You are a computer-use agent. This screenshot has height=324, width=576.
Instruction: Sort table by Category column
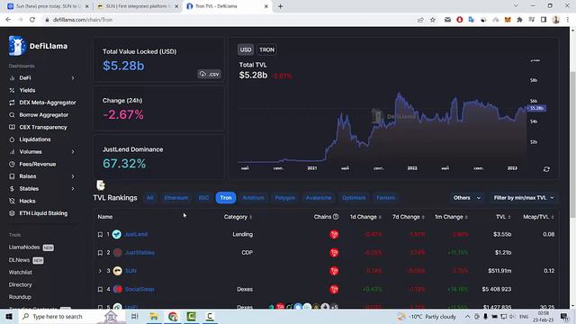pos(238,217)
